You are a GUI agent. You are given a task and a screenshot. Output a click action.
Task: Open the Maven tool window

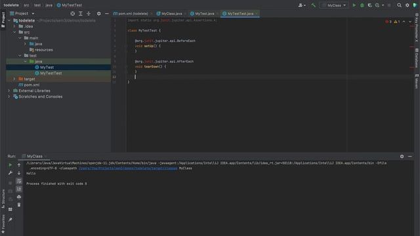point(417,81)
